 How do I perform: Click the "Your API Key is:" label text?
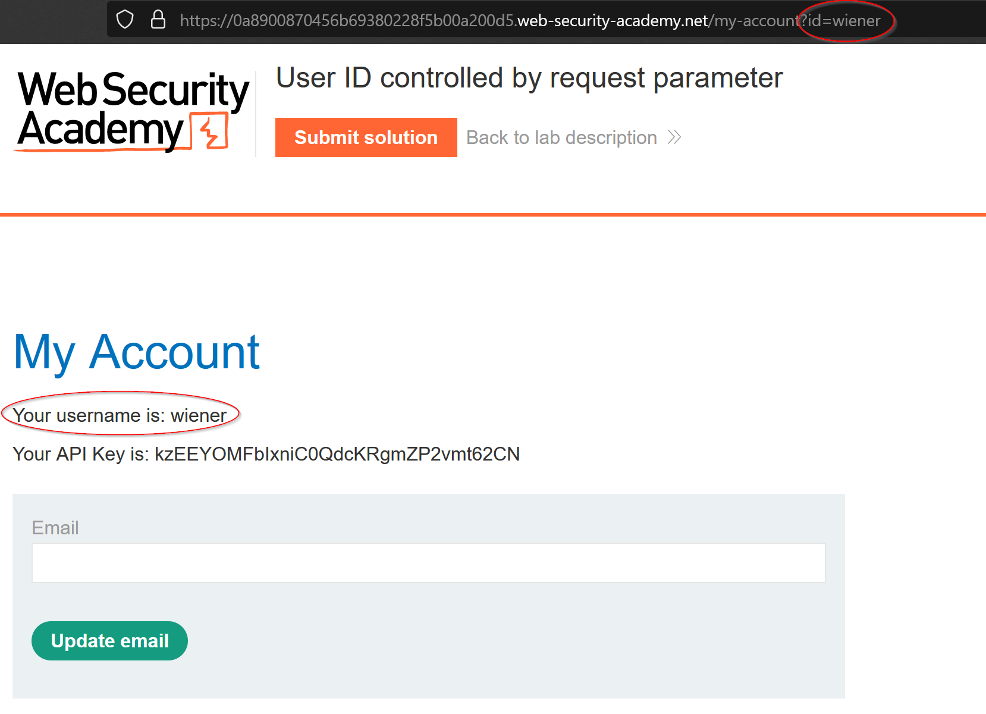tap(81, 455)
